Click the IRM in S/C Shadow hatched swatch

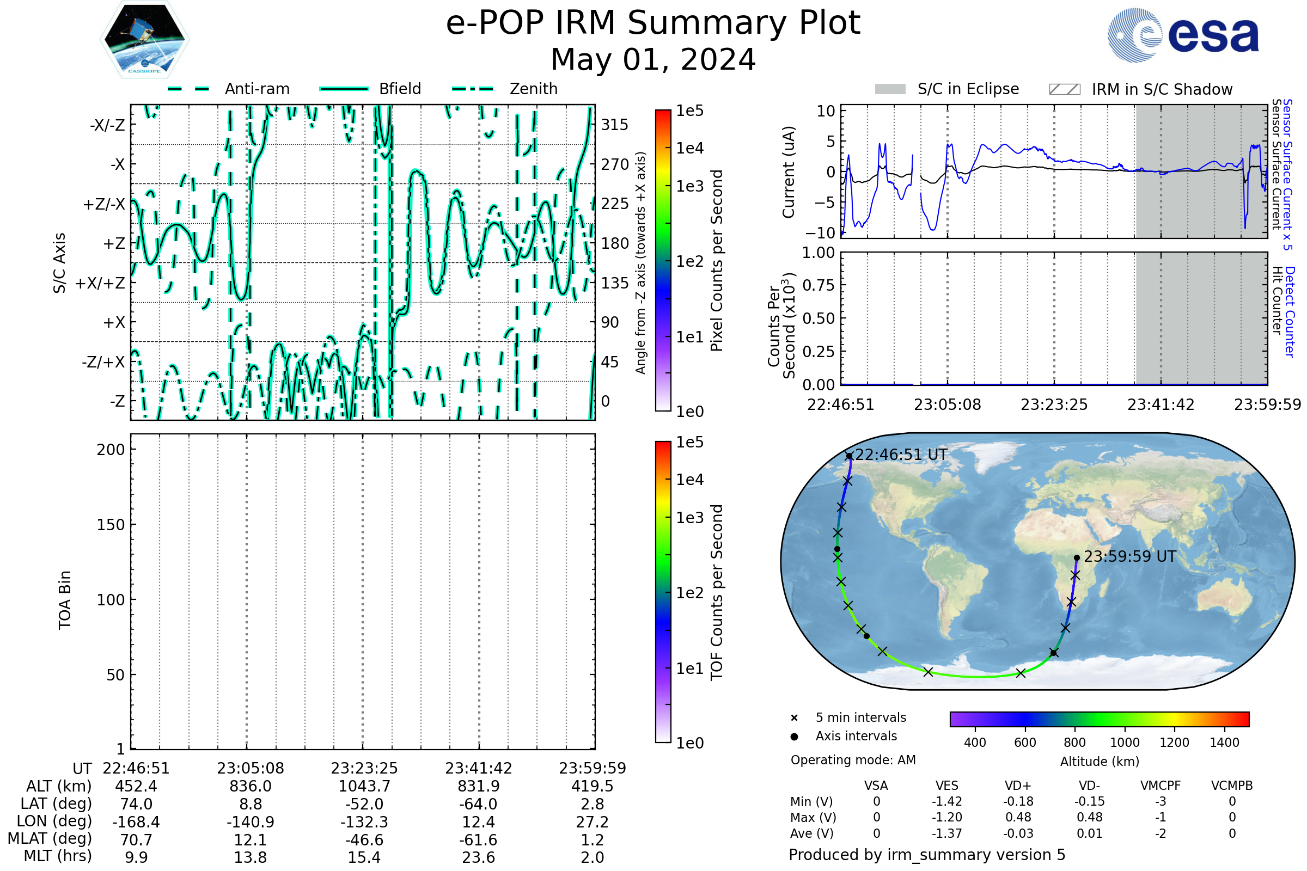(1064, 89)
